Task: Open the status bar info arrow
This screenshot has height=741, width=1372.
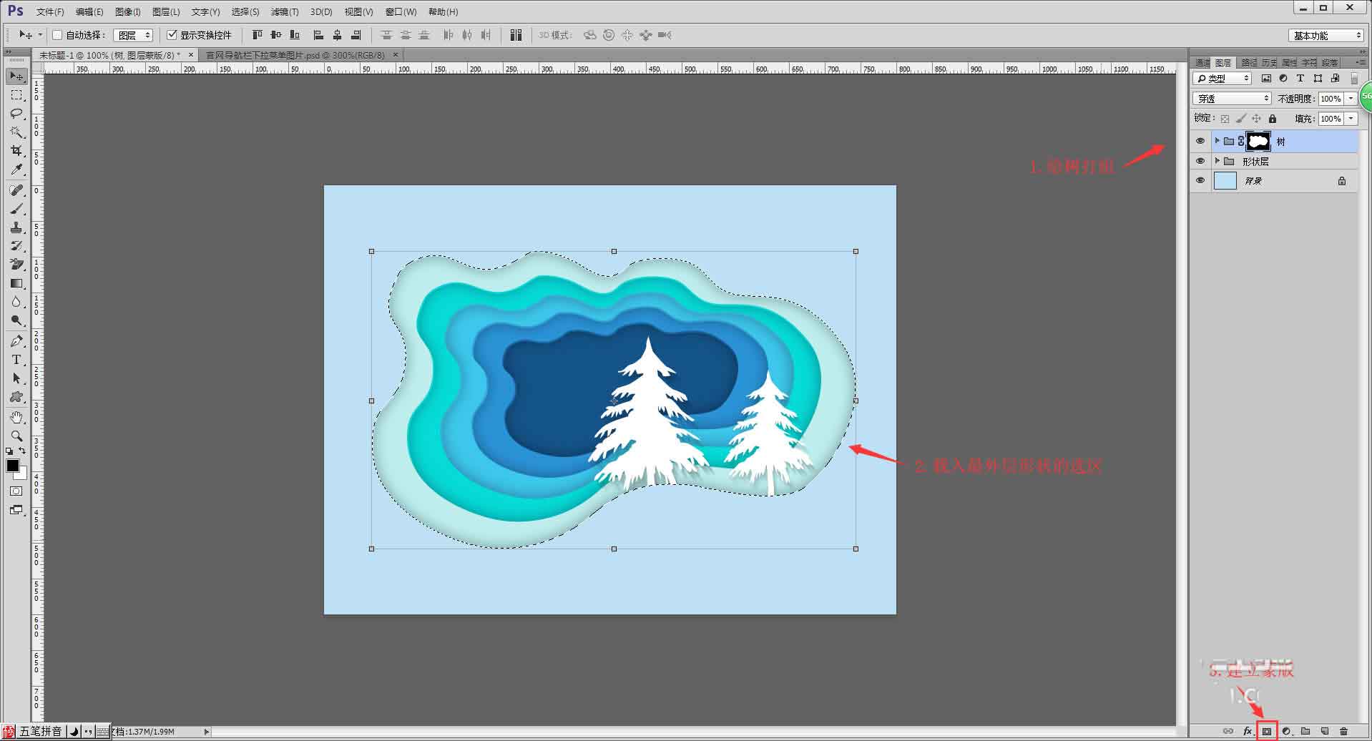Action: click(207, 732)
